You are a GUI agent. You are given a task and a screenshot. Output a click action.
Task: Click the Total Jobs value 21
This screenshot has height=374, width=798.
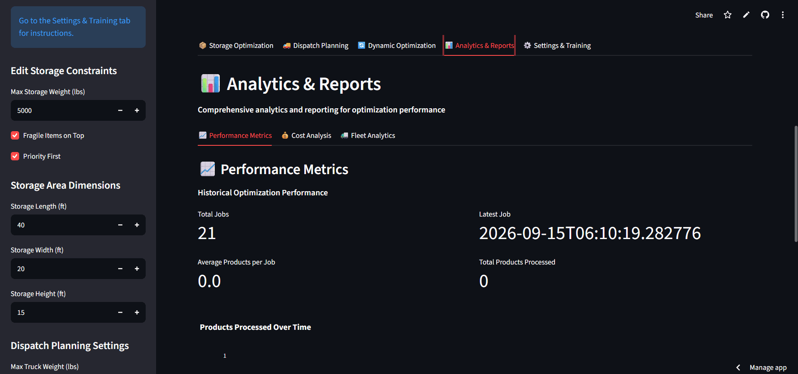pyautogui.click(x=207, y=233)
